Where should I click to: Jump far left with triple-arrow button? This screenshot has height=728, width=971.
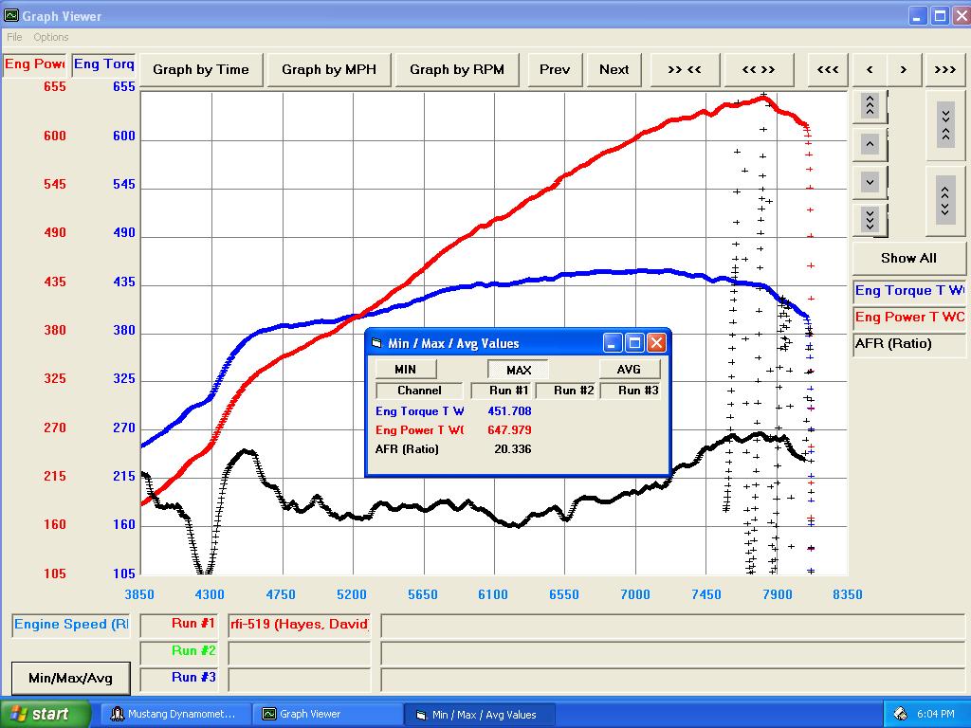tap(828, 69)
